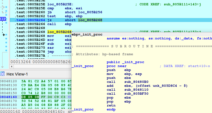Click the highlighted hex bytes D8 05 08
This screenshot has width=212, height=113.
click(x=30, y=97)
